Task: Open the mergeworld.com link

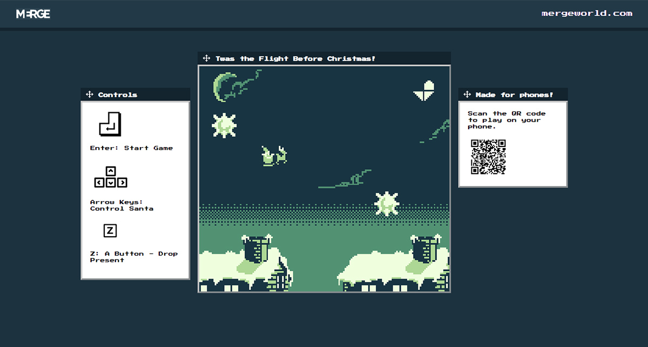Action: [x=586, y=14]
